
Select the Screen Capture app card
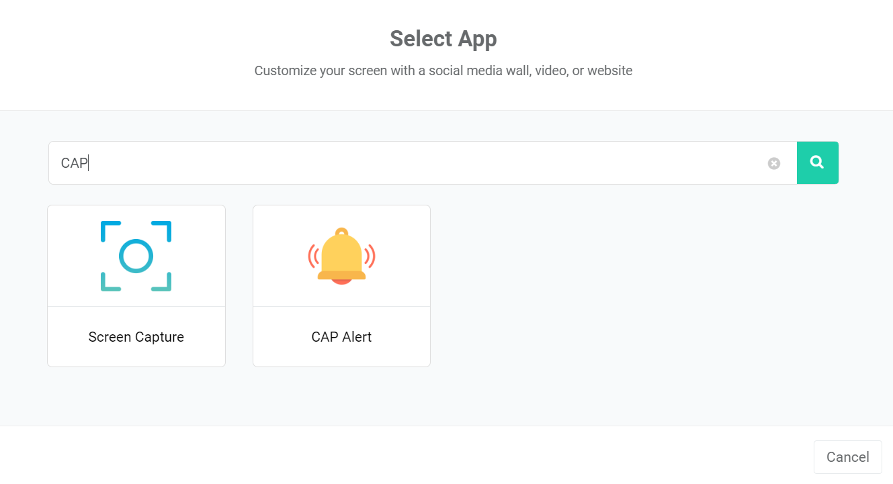pos(136,285)
